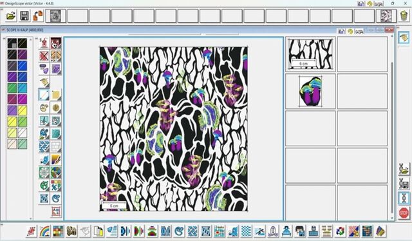Viewport: 412px width, 241px height.
Task: Pick the bright blue color swatch
Action: (x=23, y=66)
